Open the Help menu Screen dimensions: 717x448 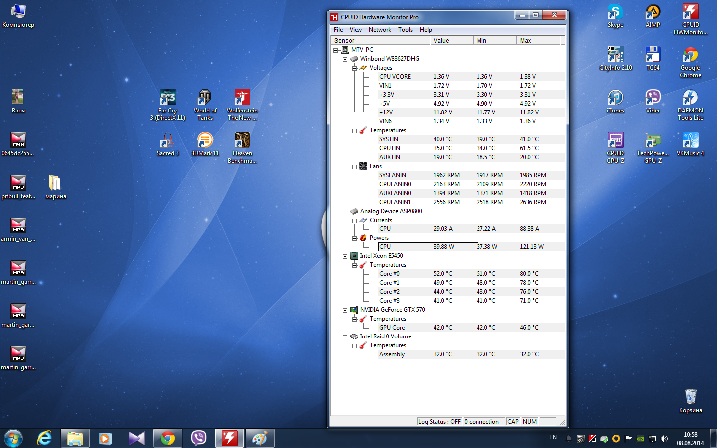tap(426, 30)
